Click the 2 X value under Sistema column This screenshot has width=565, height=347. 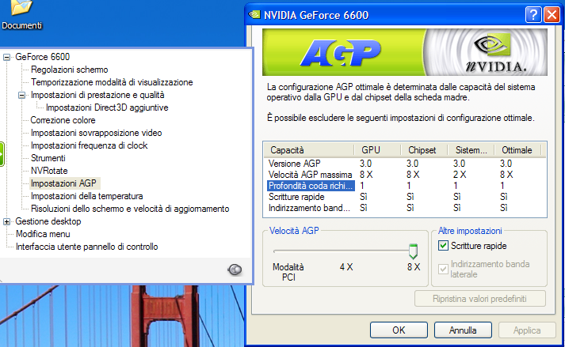pyautogui.click(x=460, y=175)
